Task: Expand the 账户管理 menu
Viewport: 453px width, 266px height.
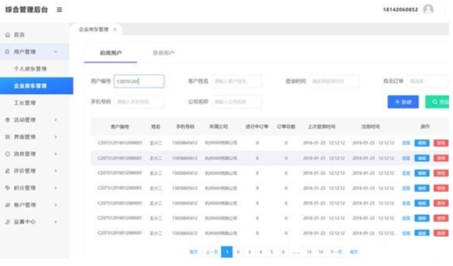Action: 56,205
